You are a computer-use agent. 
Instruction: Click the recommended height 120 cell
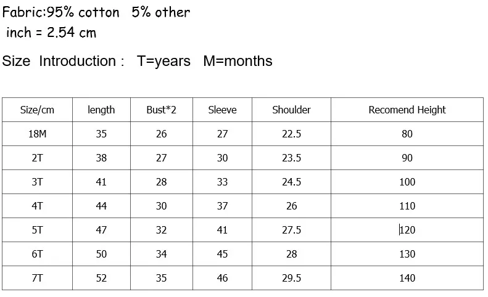coord(407,230)
